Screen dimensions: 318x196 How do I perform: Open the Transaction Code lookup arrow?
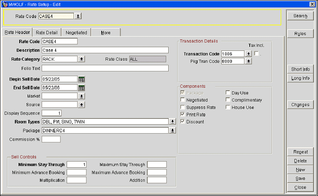coord(248,54)
